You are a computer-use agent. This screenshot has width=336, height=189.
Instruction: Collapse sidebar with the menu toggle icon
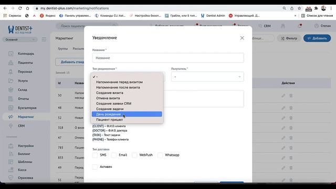click(44, 39)
